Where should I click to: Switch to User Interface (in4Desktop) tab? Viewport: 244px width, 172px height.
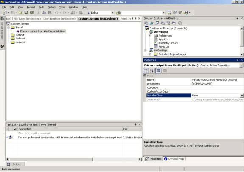pos(59,19)
